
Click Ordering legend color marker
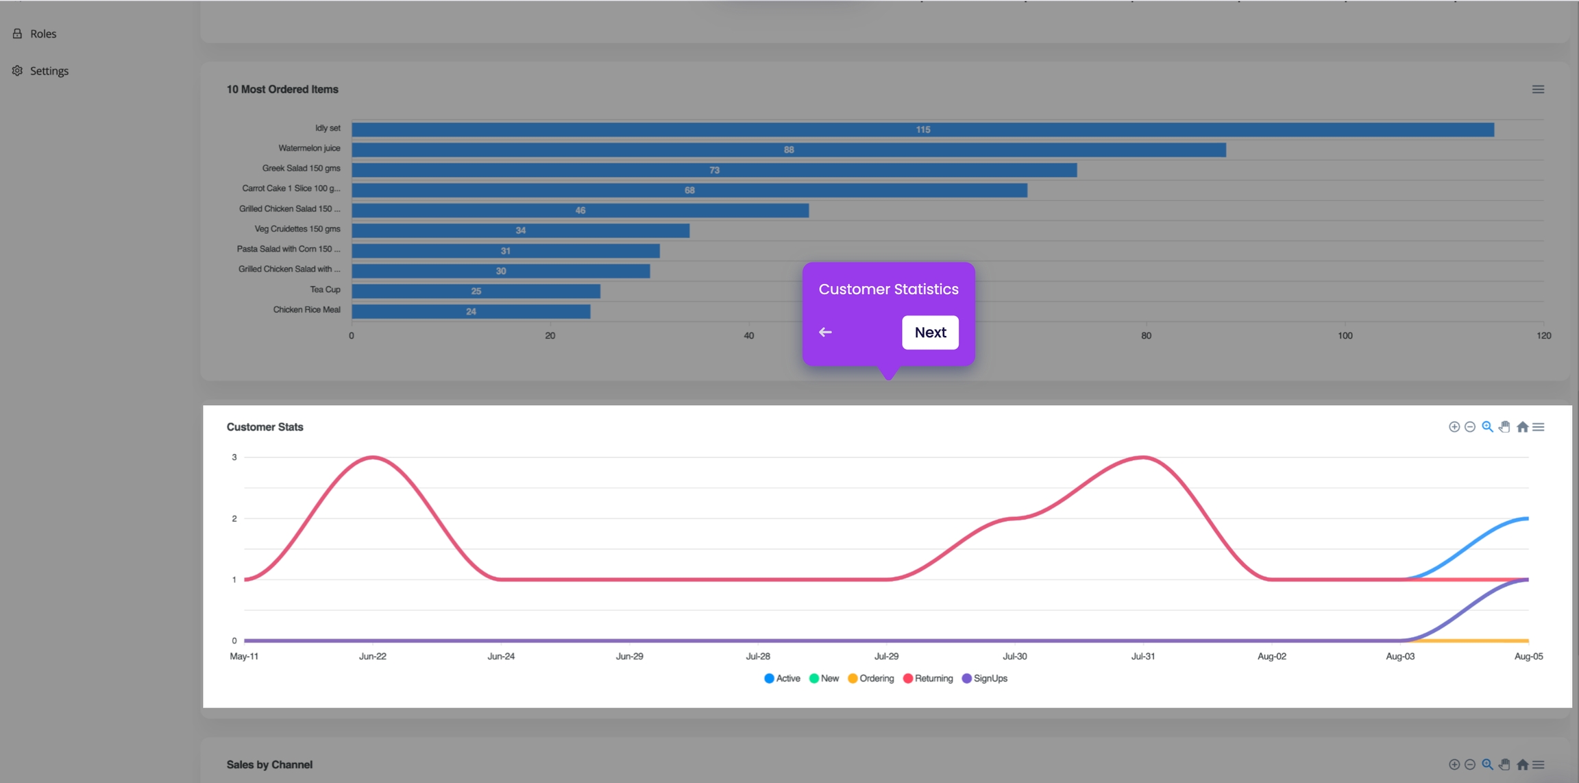[x=853, y=679]
